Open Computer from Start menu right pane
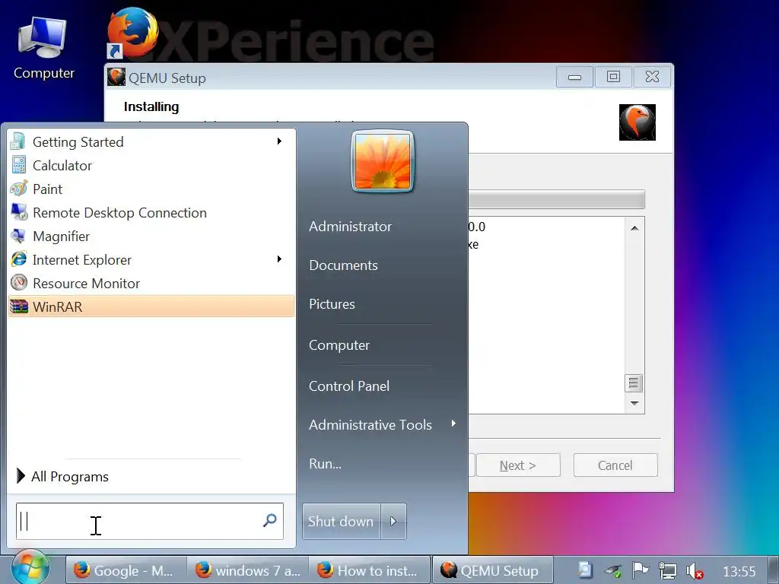 [339, 345]
